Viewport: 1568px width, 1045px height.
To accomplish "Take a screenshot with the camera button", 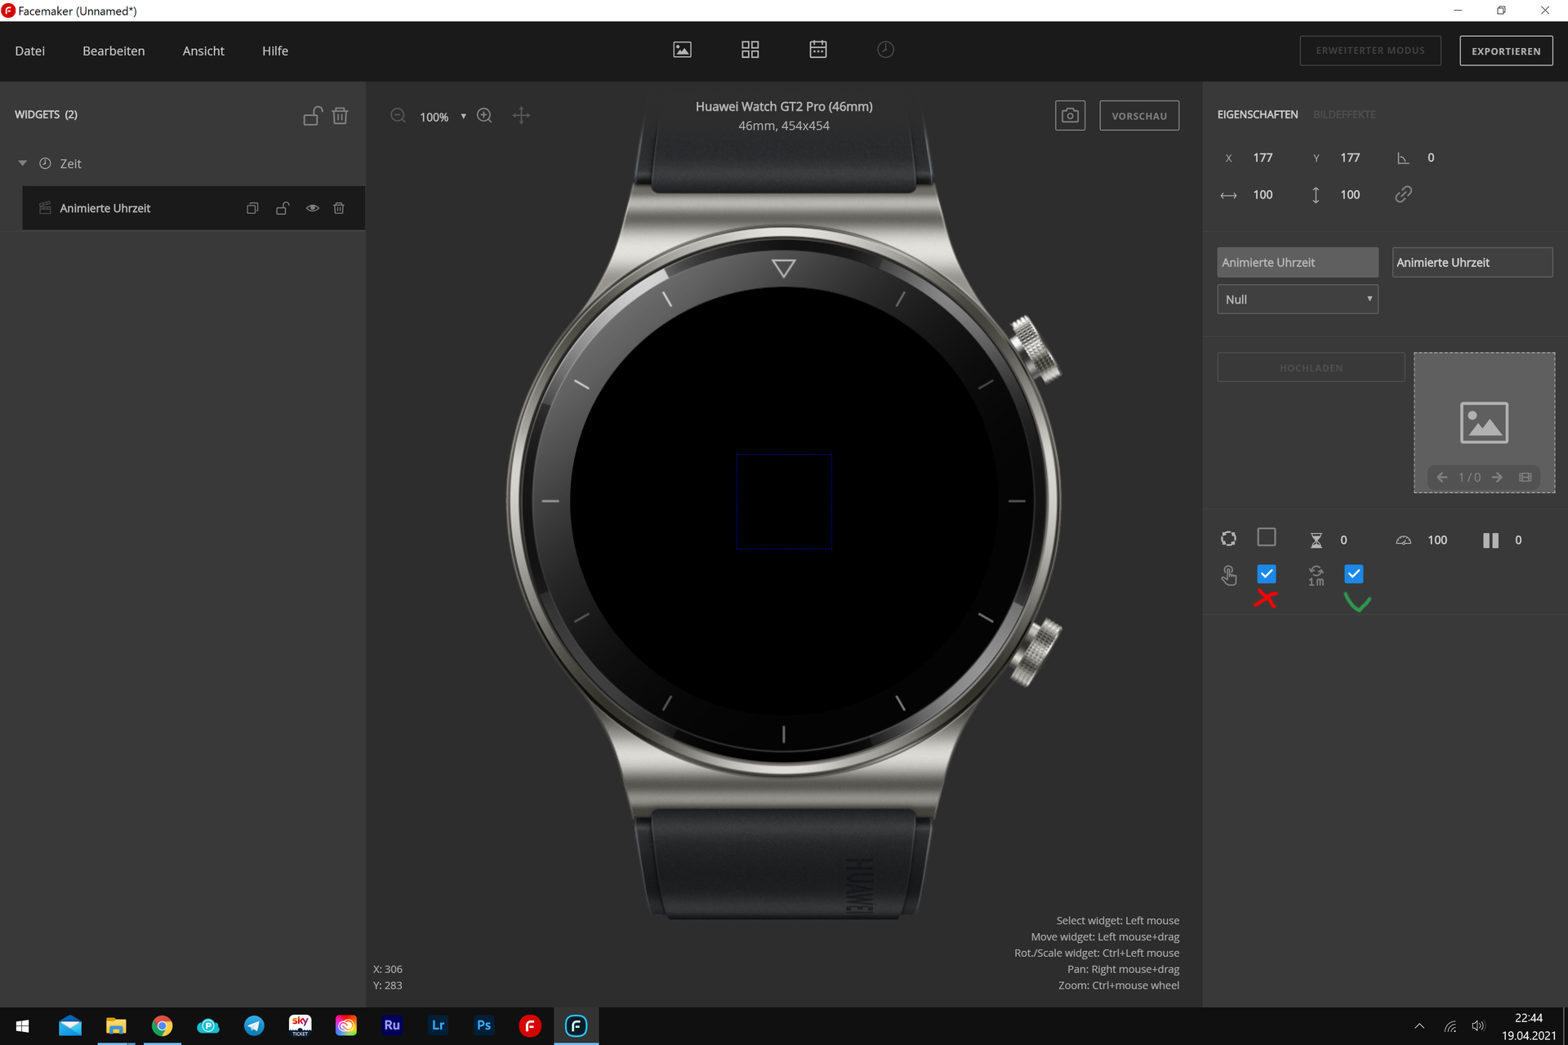I will click(x=1070, y=116).
